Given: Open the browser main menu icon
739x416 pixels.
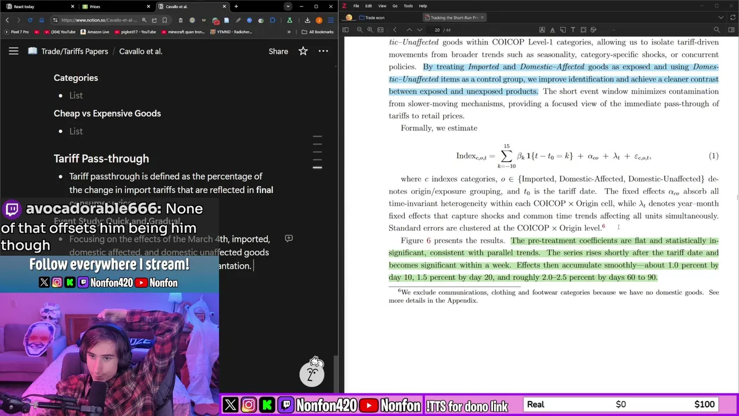Looking at the screenshot, I should (x=331, y=20).
